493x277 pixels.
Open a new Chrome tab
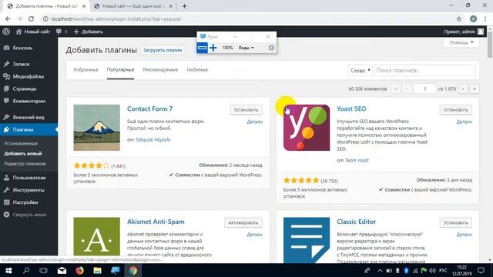coord(184,6)
